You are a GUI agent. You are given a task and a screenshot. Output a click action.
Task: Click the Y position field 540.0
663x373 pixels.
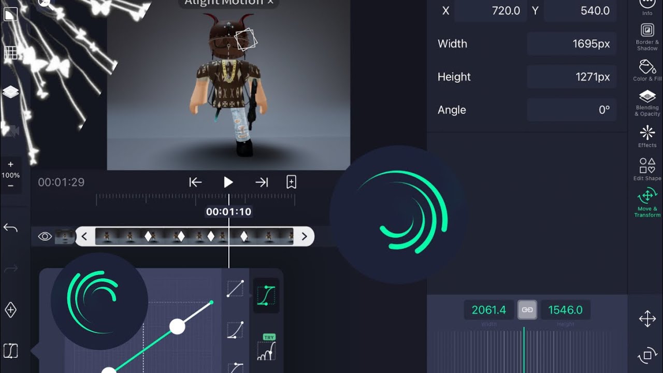pos(580,10)
